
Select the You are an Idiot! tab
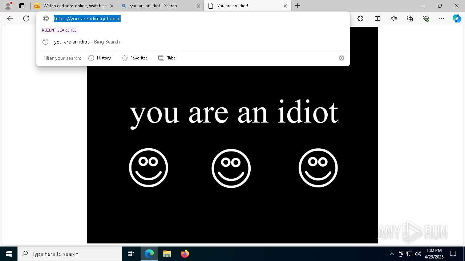click(x=247, y=6)
